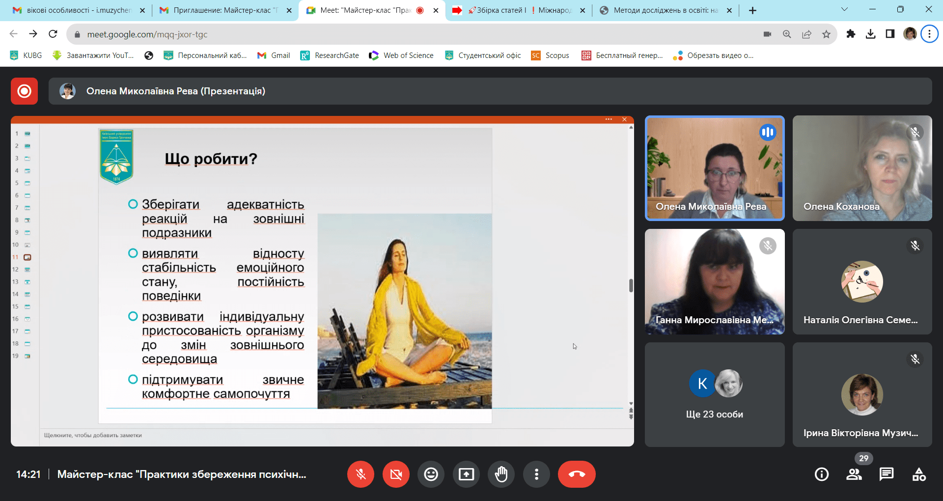Click the red recording indicator button
943x501 pixels.
click(24, 91)
